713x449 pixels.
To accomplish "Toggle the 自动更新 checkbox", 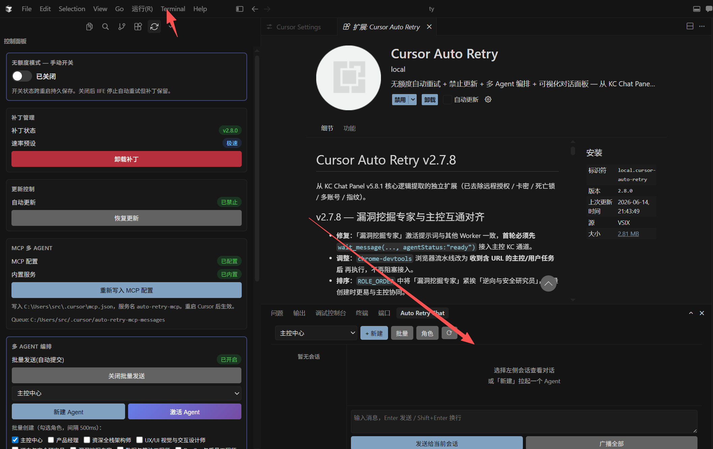I will [x=447, y=99].
